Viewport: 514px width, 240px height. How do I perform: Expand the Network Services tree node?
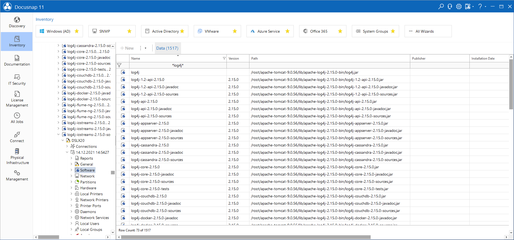point(71,218)
